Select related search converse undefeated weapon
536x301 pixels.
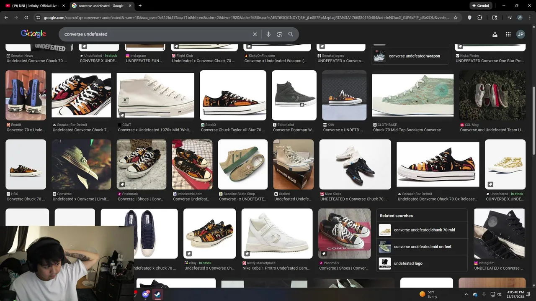tap(410, 56)
